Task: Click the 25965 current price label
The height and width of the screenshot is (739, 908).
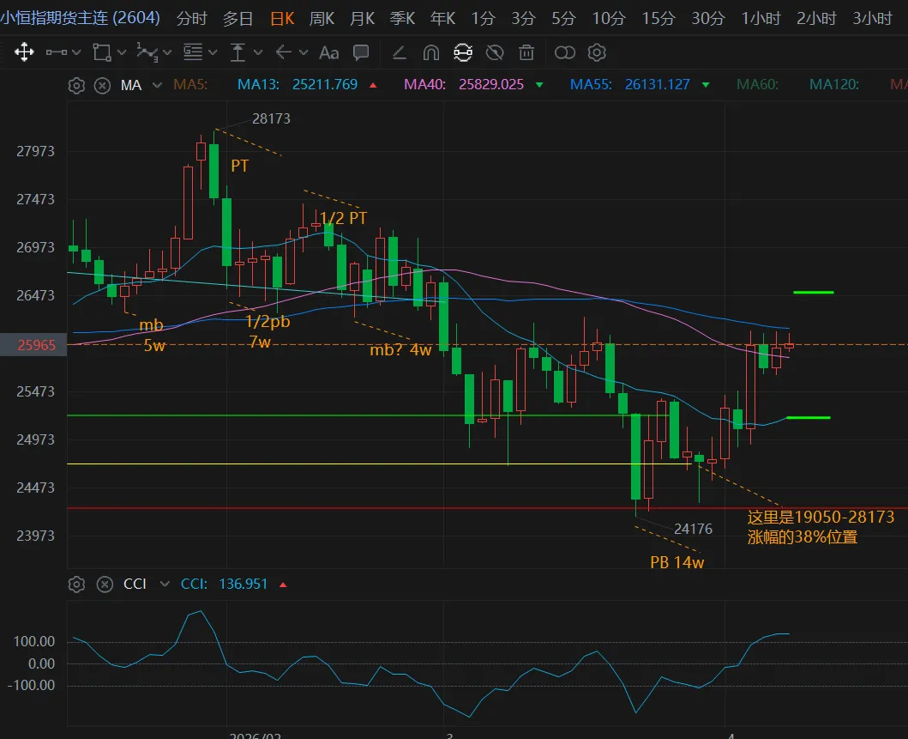Action: (37, 345)
